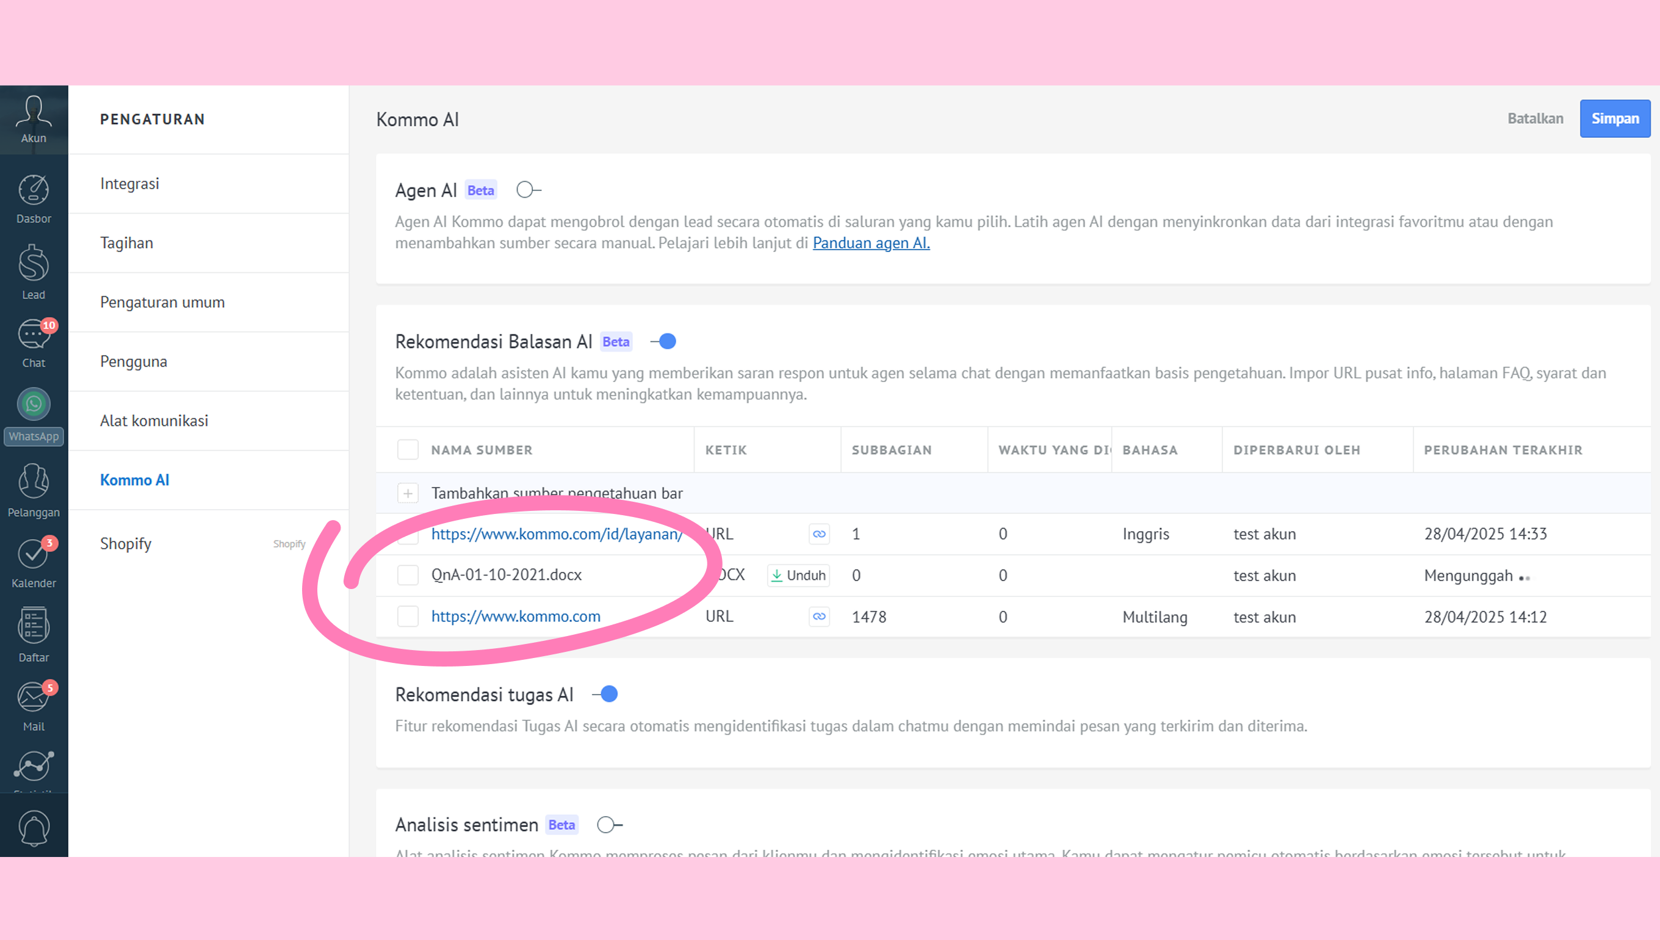Click the plus icon to add knowledge source
The height and width of the screenshot is (940, 1660).
408,493
